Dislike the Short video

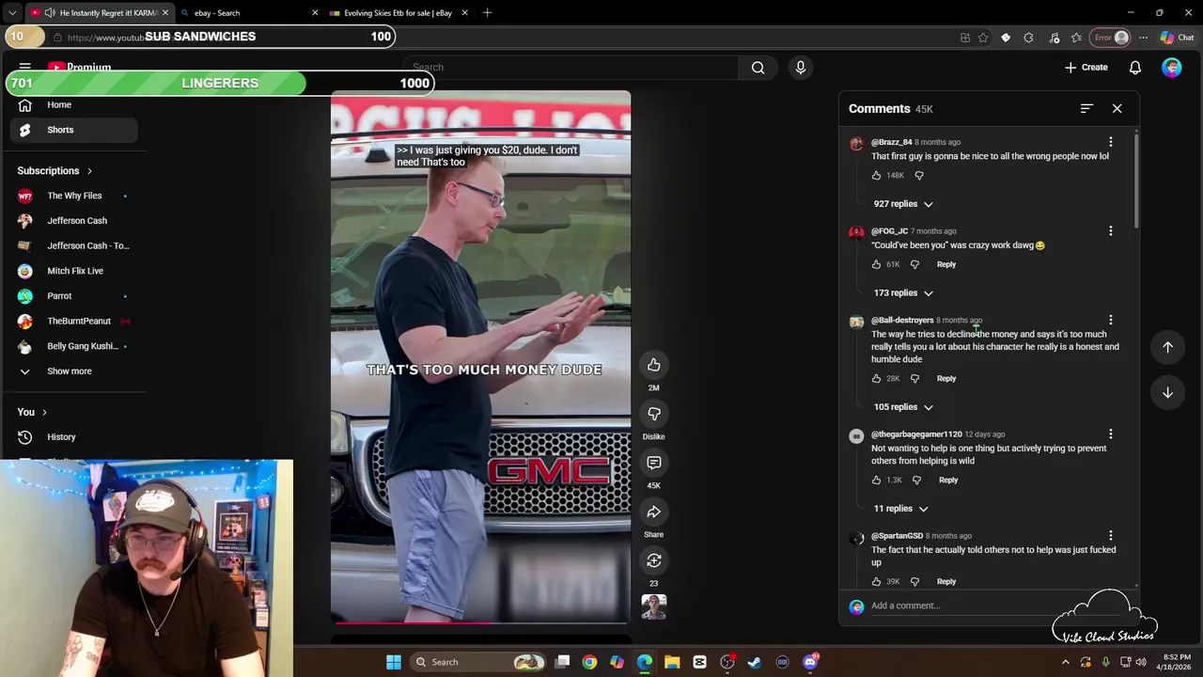tap(654, 414)
